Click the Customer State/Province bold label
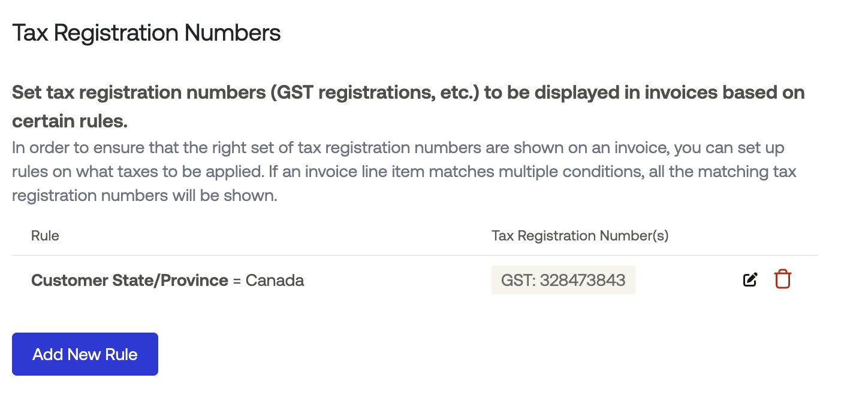844x396 pixels. (129, 280)
